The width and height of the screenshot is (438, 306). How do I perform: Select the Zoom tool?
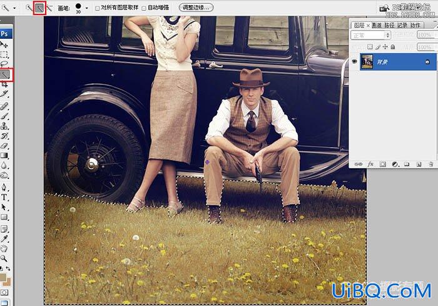click(x=4, y=258)
